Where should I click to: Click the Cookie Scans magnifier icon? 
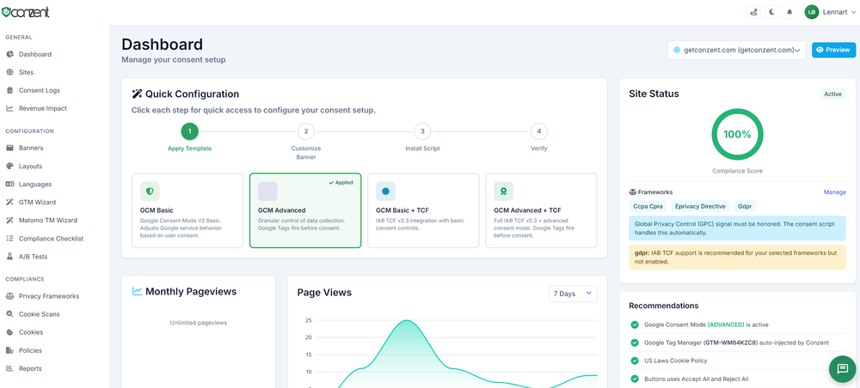9,314
